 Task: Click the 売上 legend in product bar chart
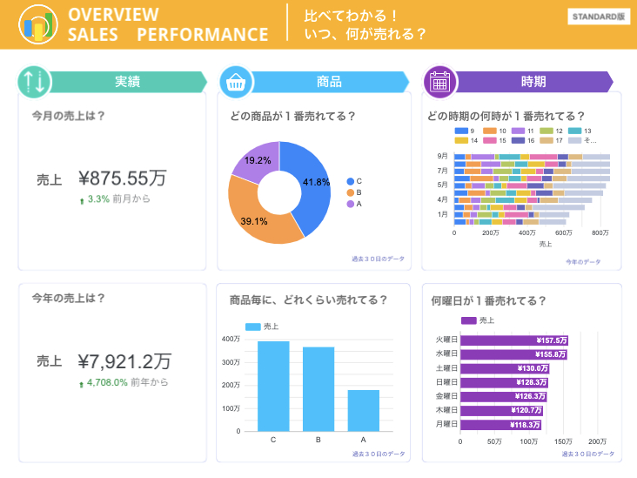coord(262,327)
